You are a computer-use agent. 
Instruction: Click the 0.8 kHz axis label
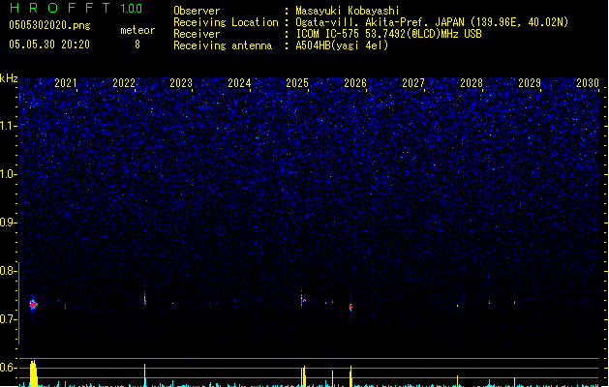tap(8, 271)
